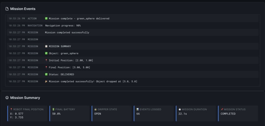Select the 'Mission Summary' heading
265x126 pixels.
point(25,98)
